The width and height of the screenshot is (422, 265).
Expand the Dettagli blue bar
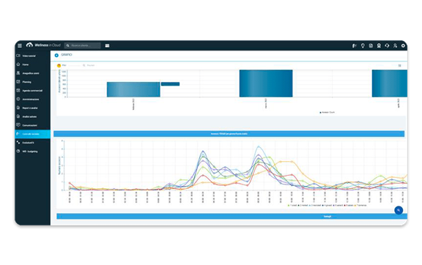[232, 216]
